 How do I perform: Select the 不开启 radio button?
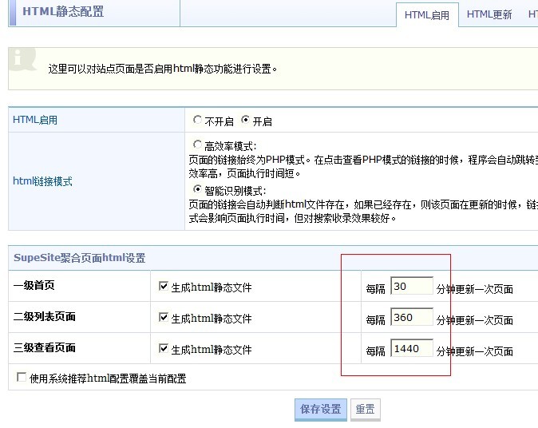197,120
